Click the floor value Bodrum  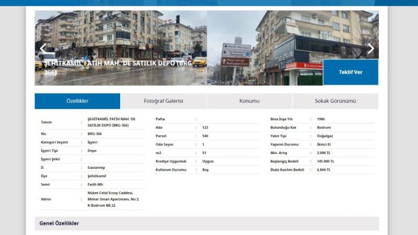323,127
